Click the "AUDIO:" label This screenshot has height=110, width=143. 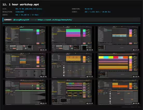[x=5, y=15]
